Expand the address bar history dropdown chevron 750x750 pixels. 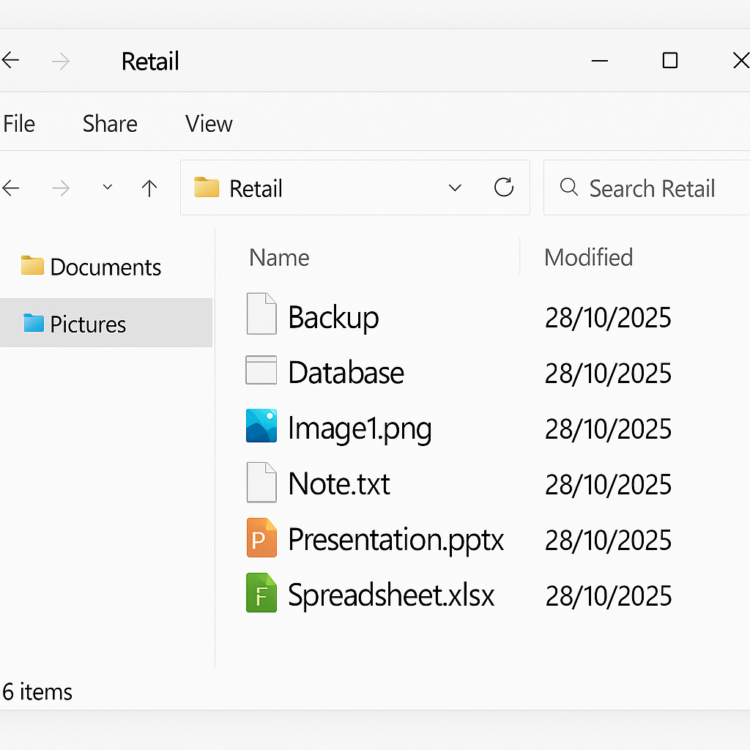click(x=455, y=188)
